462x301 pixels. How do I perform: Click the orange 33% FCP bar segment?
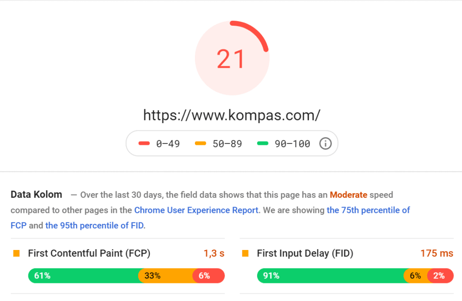tap(165, 276)
